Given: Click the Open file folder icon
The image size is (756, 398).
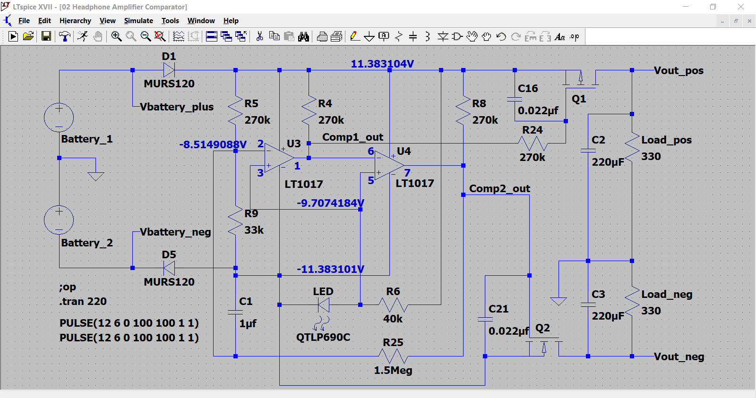Looking at the screenshot, I should (x=28, y=36).
